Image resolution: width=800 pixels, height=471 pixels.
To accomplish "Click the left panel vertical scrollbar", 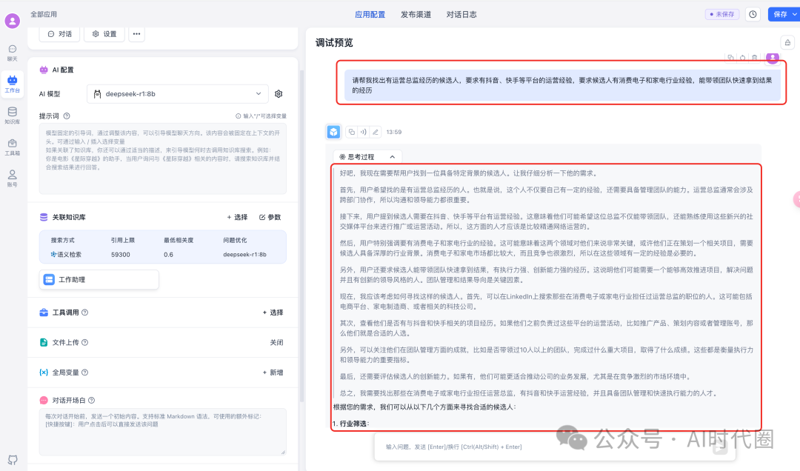I will pyautogui.click(x=301, y=235).
